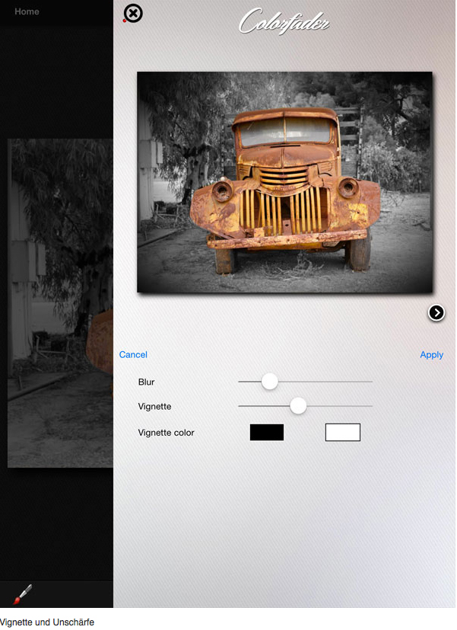Click the Blur slider handle

pos(270,382)
